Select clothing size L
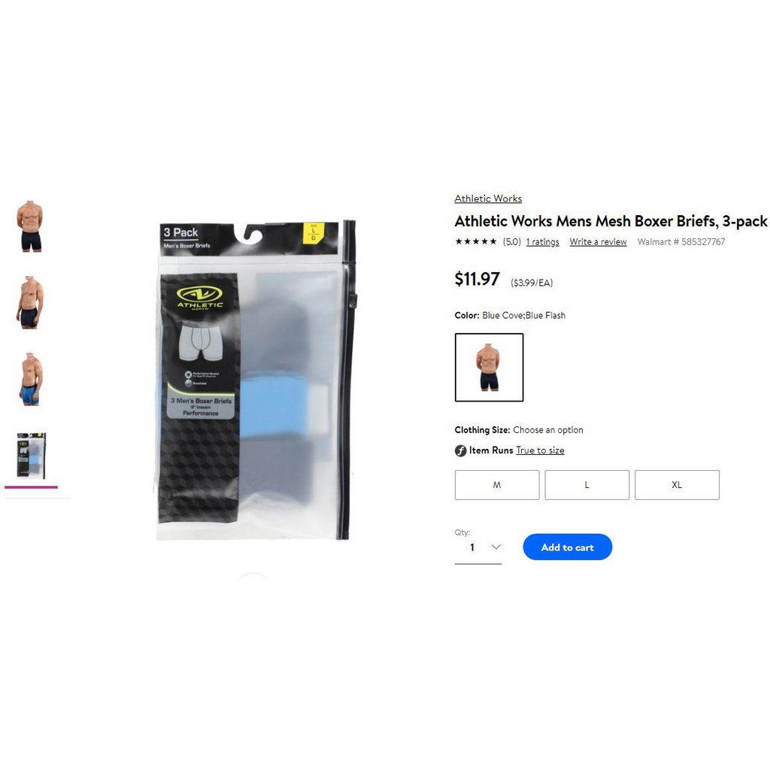This screenshot has height=770, width=770. coord(587,485)
